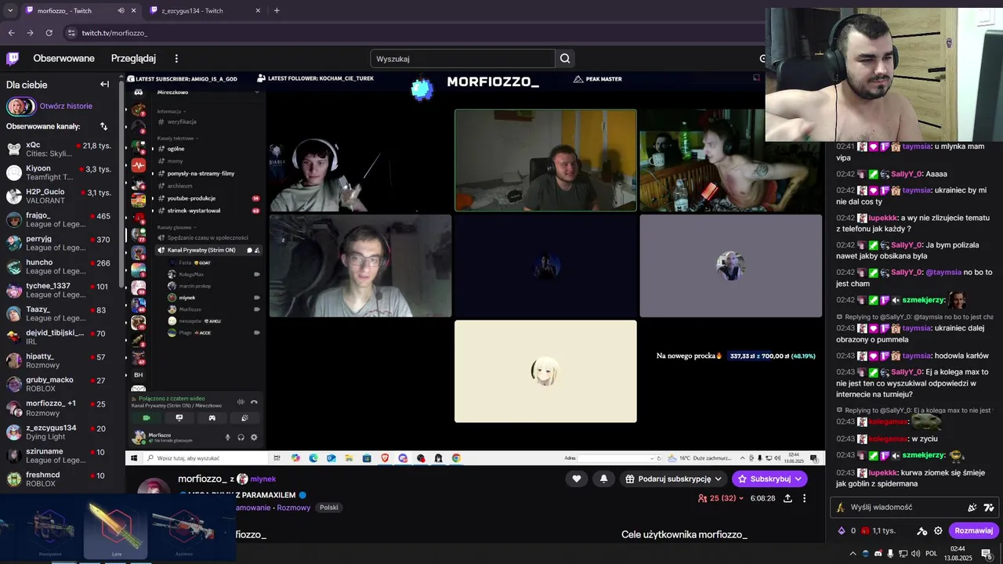1003x564 pixels.
Task: Open freshmcd channel in sidebar
Action: pos(62,479)
